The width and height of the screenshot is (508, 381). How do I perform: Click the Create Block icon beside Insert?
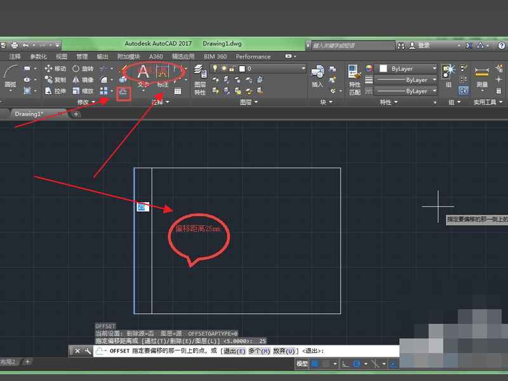pyautogui.click(x=332, y=69)
